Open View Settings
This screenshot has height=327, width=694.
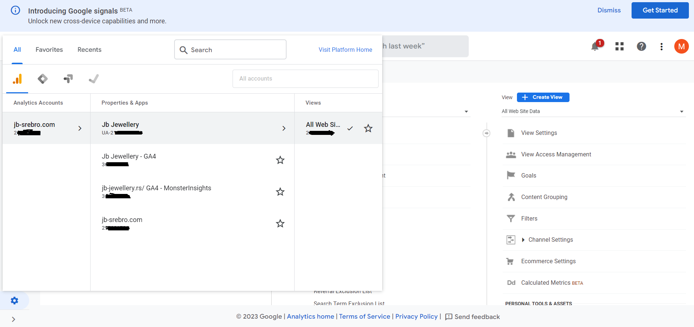[539, 133]
